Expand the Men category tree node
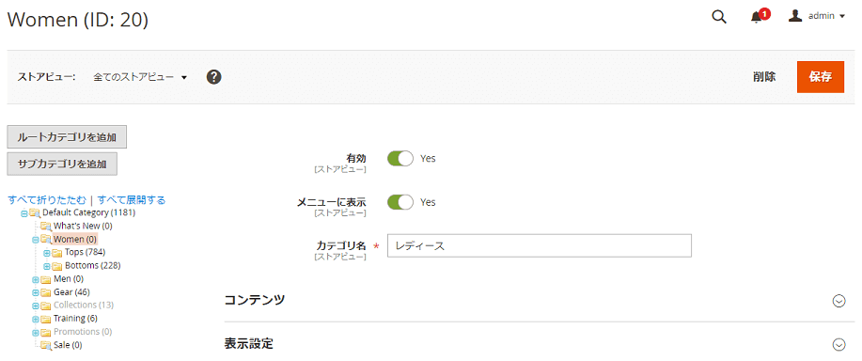The width and height of the screenshot is (862, 361). coord(35,279)
